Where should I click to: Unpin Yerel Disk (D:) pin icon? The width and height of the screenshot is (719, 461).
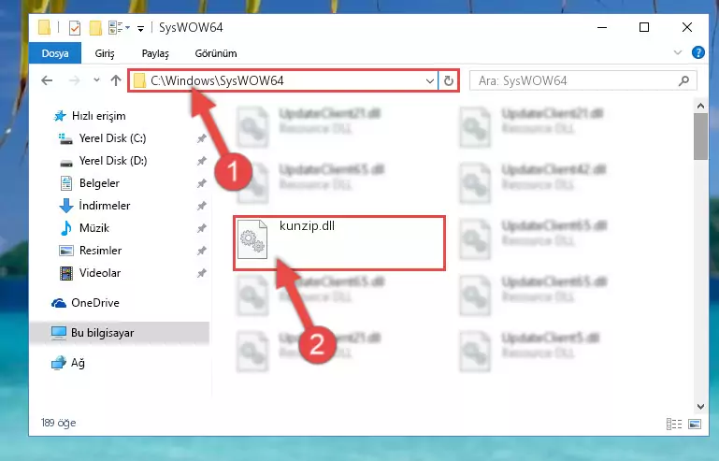(201, 161)
